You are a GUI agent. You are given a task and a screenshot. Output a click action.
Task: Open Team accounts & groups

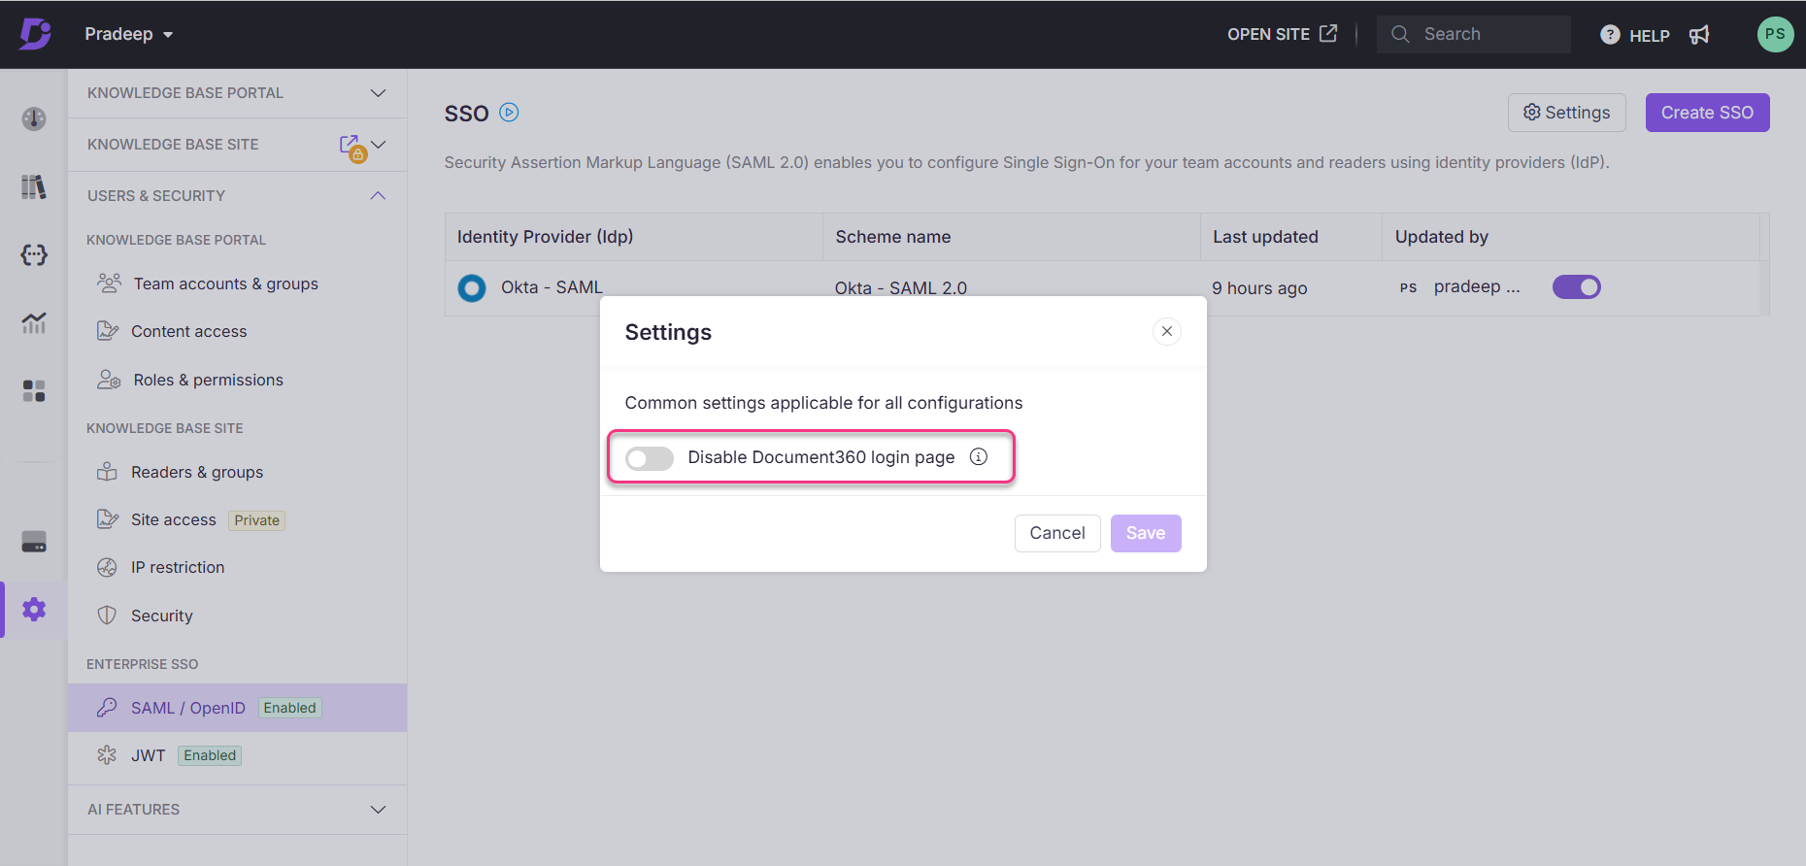225,283
